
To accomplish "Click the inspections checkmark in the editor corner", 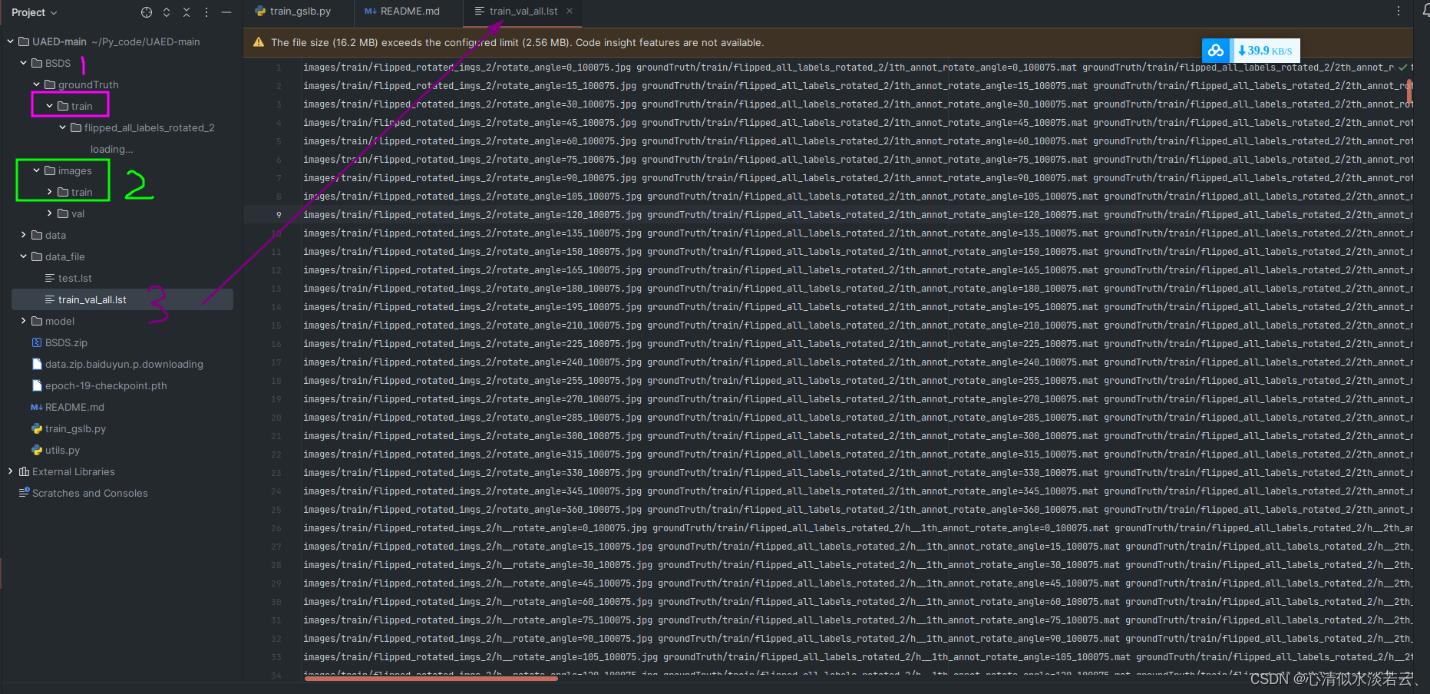I will [x=1403, y=68].
